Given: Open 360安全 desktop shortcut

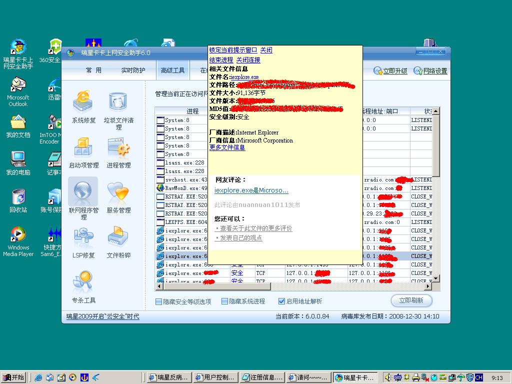Looking at the screenshot, I should click(50, 51).
